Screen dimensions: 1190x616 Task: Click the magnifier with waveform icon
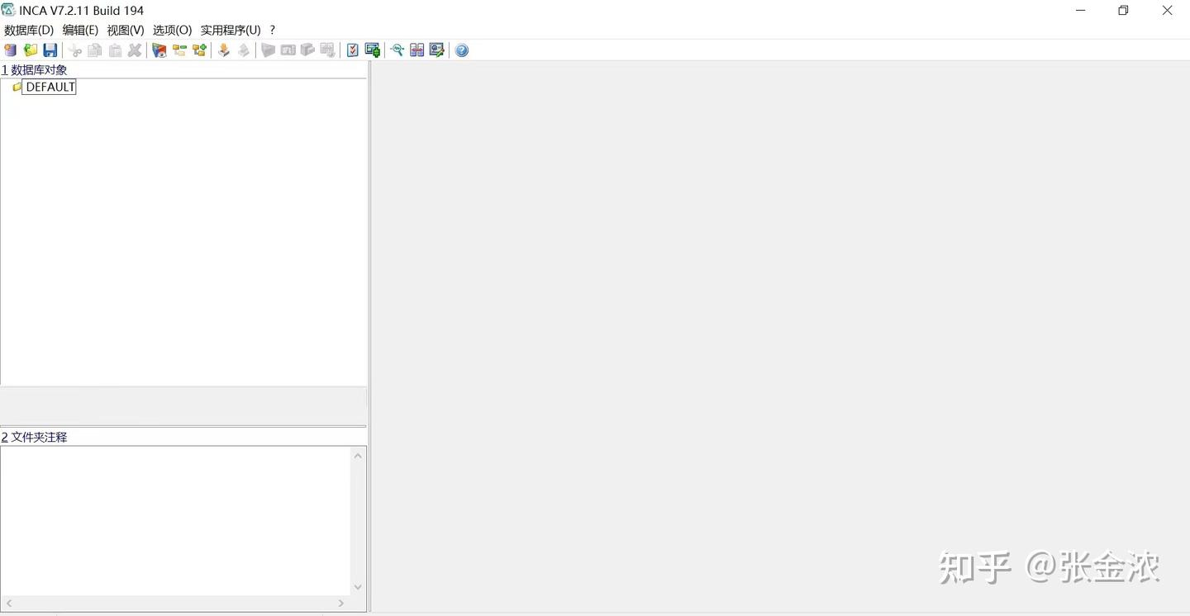pos(397,50)
